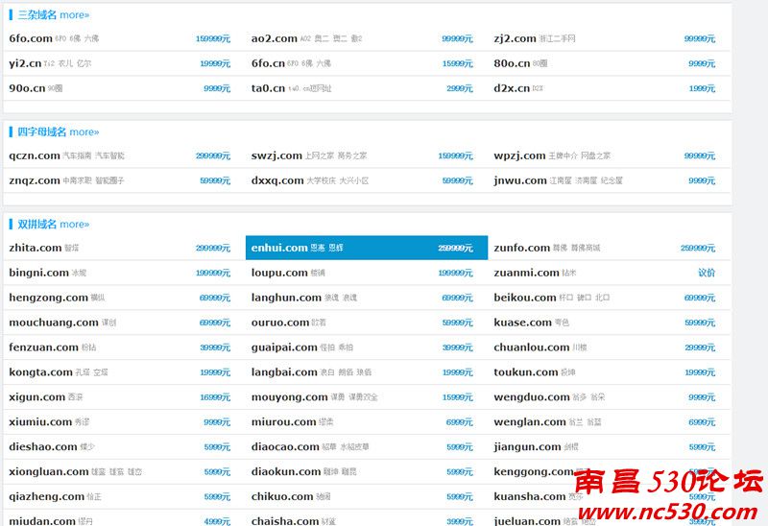Click the xiongluan.com domain link
Viewport: 768px width, 526px height.
49,472
